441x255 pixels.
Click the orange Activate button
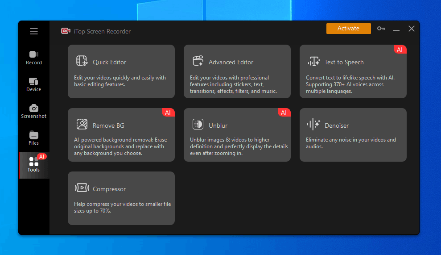(348, 29)
